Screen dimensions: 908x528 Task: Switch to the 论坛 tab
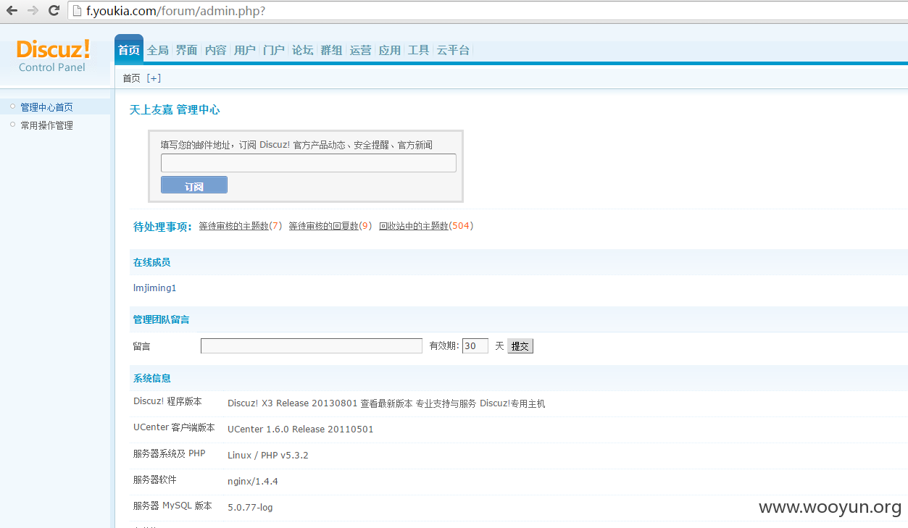click(x=302, y=50)
